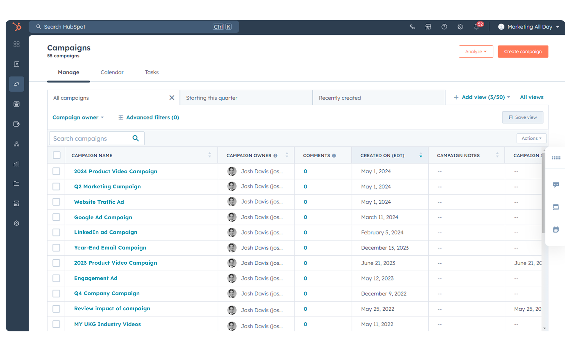
Task: Click the Save view button
Action: 522,117
